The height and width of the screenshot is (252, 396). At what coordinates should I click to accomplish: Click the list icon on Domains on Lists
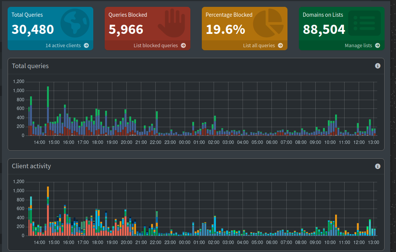click(x=364, y=23)
